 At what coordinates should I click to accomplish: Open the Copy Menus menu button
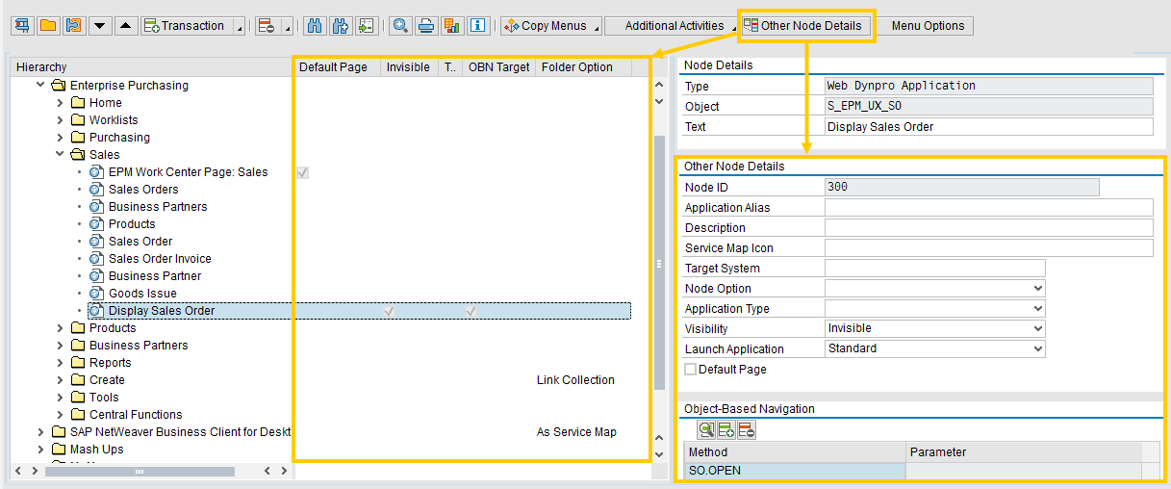point(551,26)
